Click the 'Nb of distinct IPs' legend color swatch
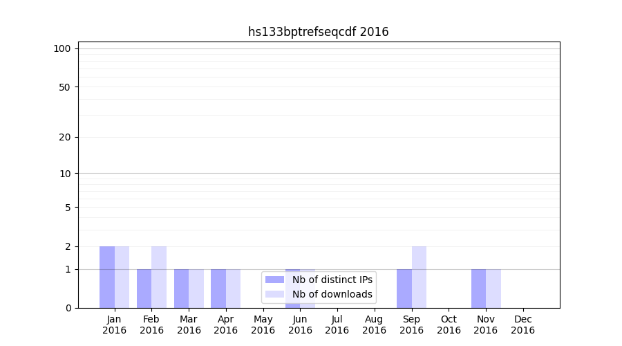The width and height of the screenshot is (622, 346). (x=274, y=280)
